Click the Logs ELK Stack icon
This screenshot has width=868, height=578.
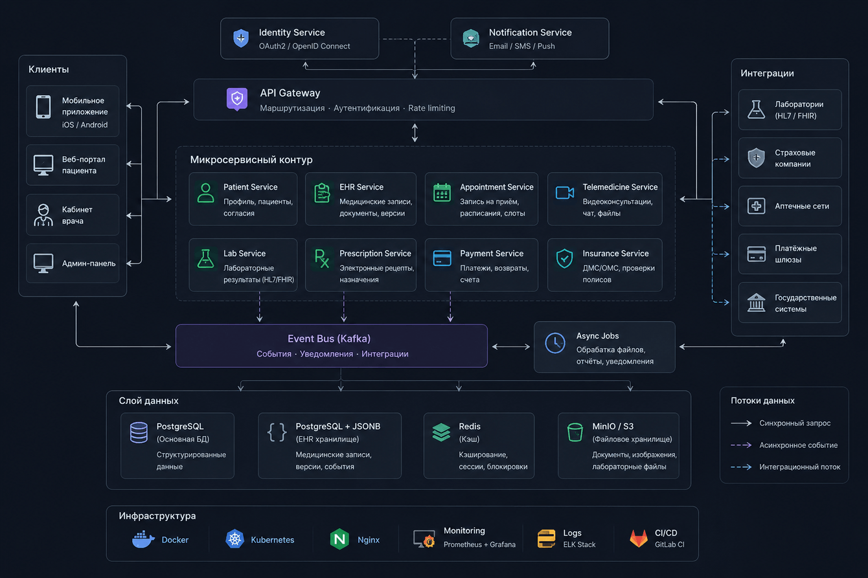click(547, 539)
